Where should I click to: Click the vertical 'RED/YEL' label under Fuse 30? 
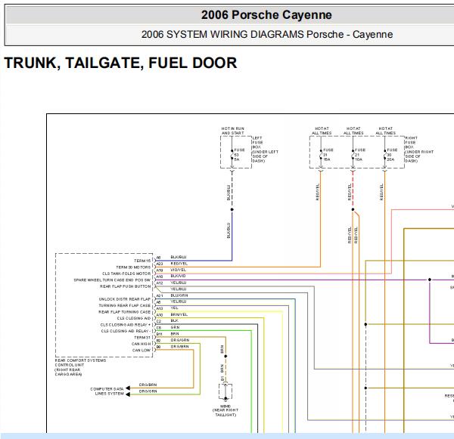pos(381,192)
